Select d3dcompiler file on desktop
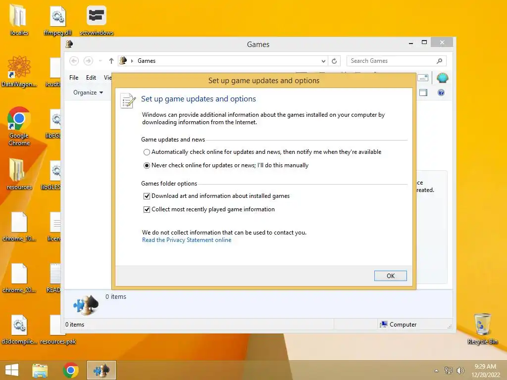The image size is (507, 380). tap(19, 329)
